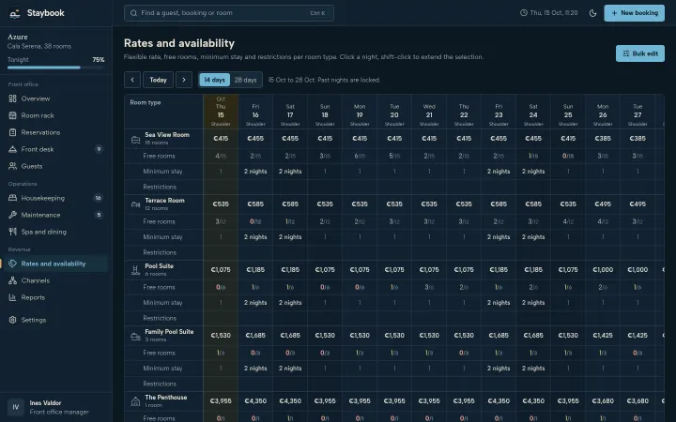Select Terrace Room minimum stay on Sat 24

[x=533, y=237]
